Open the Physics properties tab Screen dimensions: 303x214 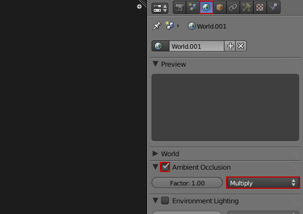[273, 7]
